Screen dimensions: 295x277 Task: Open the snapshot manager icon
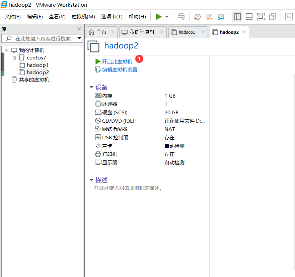pyautogui.click(x=221, y=17)
